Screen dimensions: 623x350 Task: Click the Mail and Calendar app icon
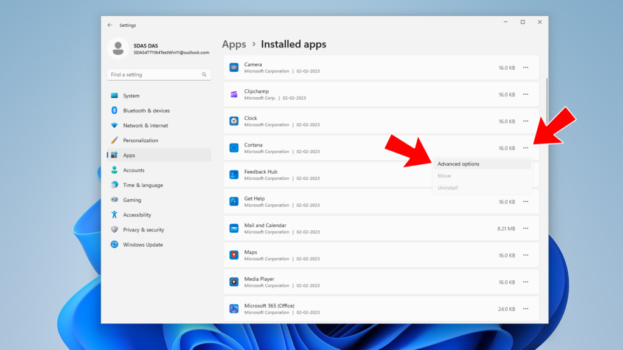[234, 228]
